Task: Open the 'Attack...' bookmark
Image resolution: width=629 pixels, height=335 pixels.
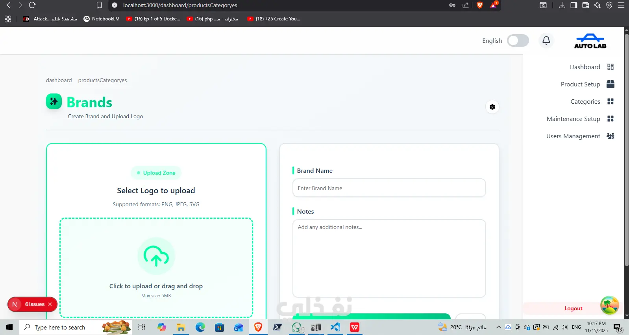Action: coord(50,19)
